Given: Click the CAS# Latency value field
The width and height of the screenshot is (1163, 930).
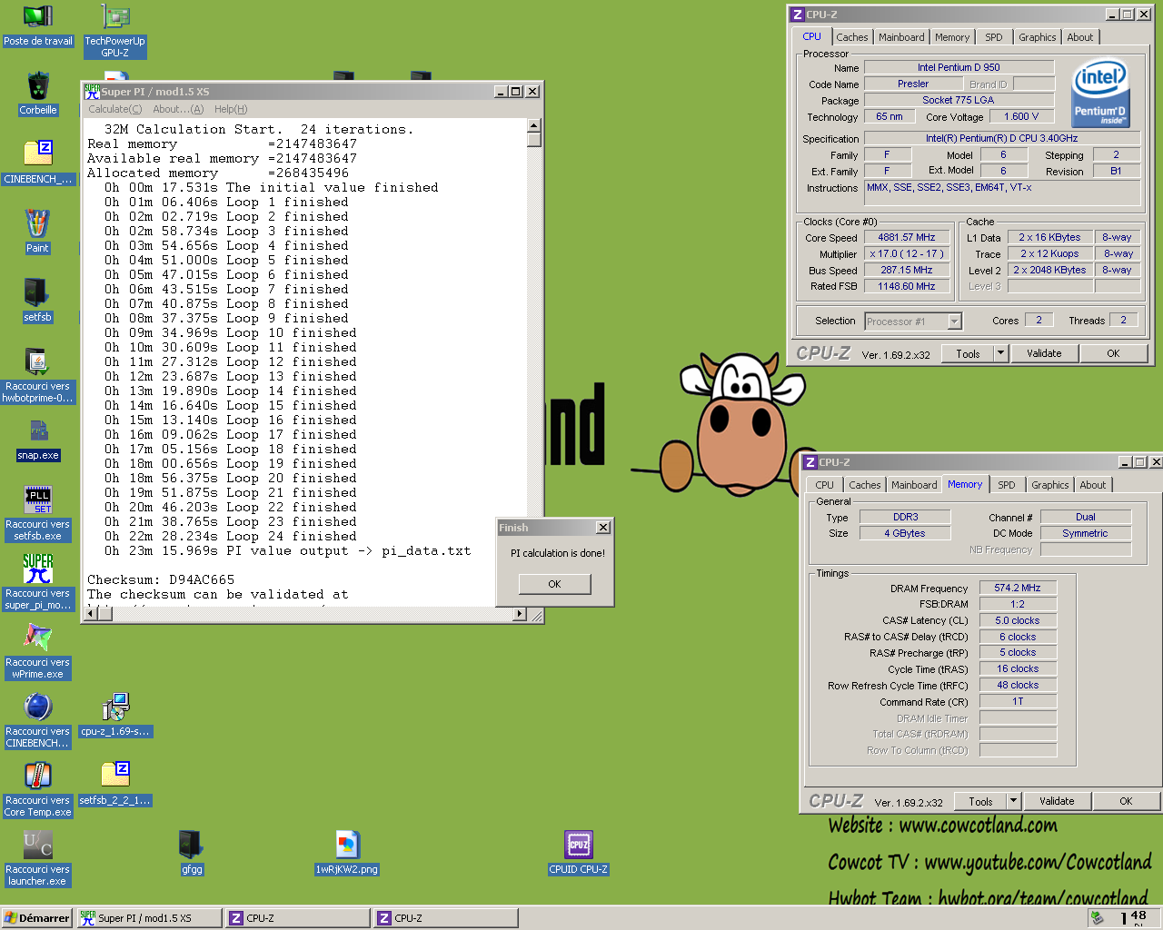Looking at the screenshot, I should tap(1018, 620).
